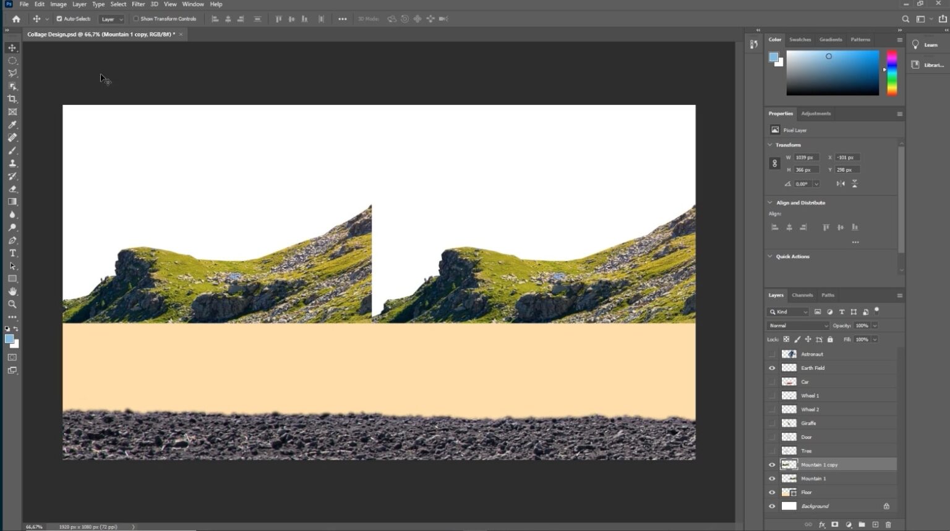Click the foreground color swatch
The height and width of the screenshot is (531, 950).
(x=9, y=338)
